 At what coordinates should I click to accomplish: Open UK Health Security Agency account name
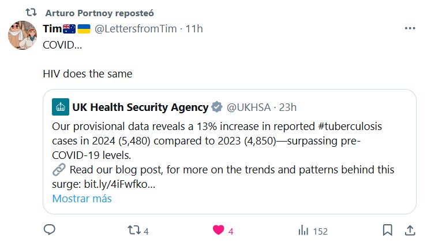(140, 107)
